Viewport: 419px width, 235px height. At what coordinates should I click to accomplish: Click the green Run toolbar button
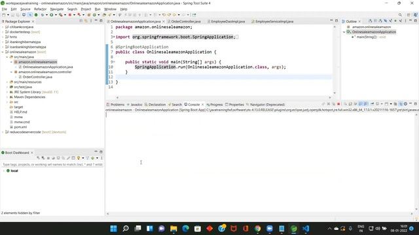[x=51, y=14]
